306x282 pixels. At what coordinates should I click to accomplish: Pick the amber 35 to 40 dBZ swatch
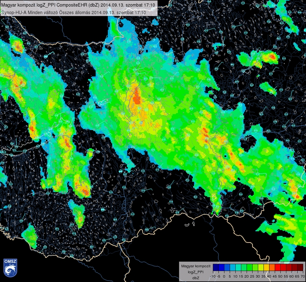(x=267, y=267)
